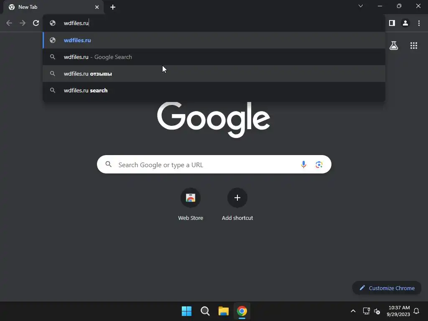The height and width of the screenshot is (321, 428).
Task: Reload the current page
Action: pos(36,23)
